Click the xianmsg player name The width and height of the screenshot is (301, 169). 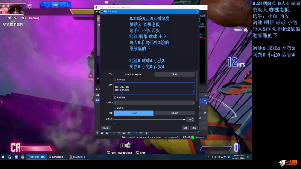[34, 18]
